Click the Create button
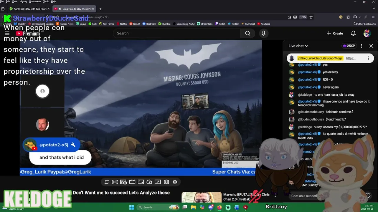 click(335, 33)
